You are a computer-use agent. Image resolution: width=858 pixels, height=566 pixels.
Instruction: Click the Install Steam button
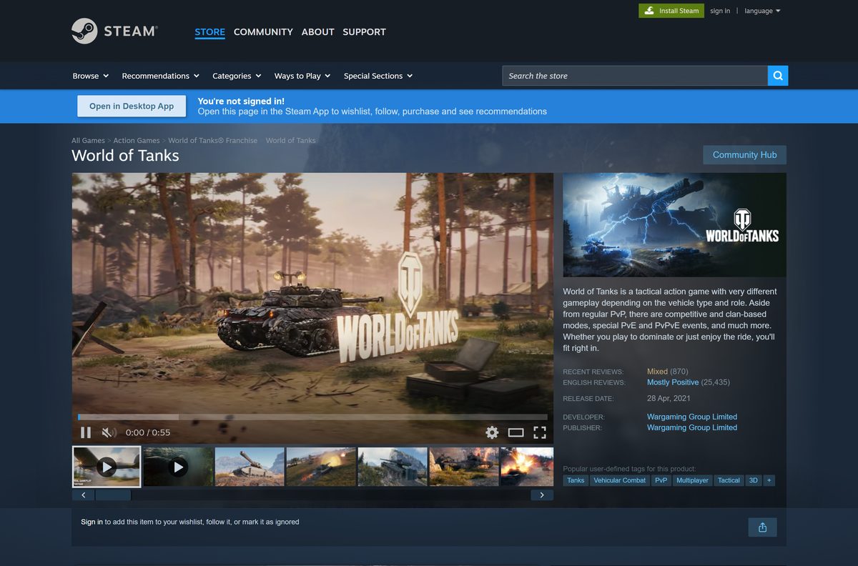(x=671, y=11)
